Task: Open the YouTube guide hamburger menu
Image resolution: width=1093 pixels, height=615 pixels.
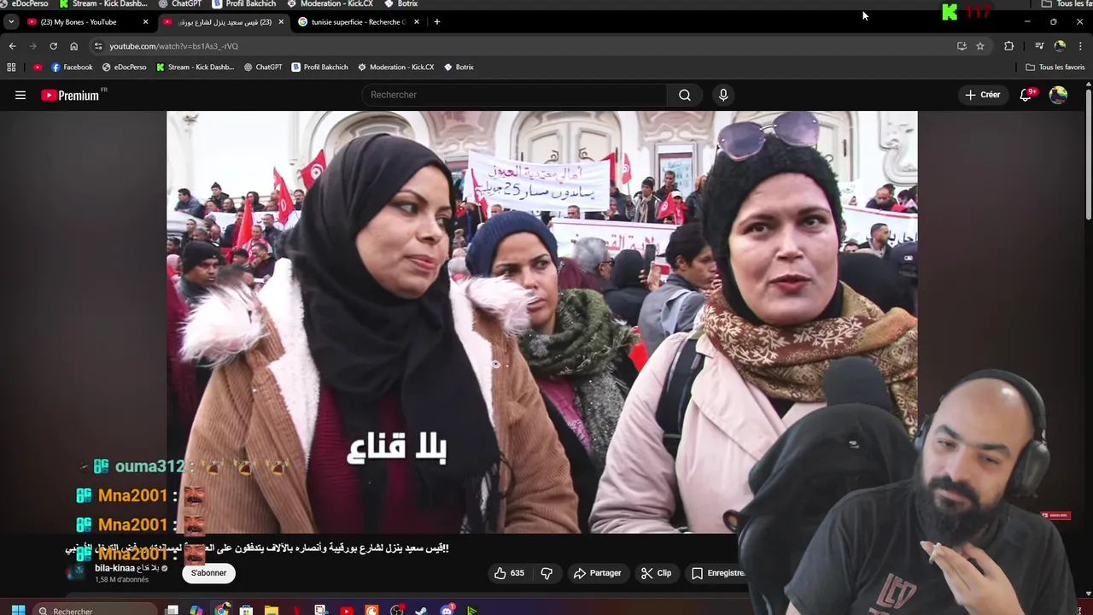Action: (x=20, y=95)
